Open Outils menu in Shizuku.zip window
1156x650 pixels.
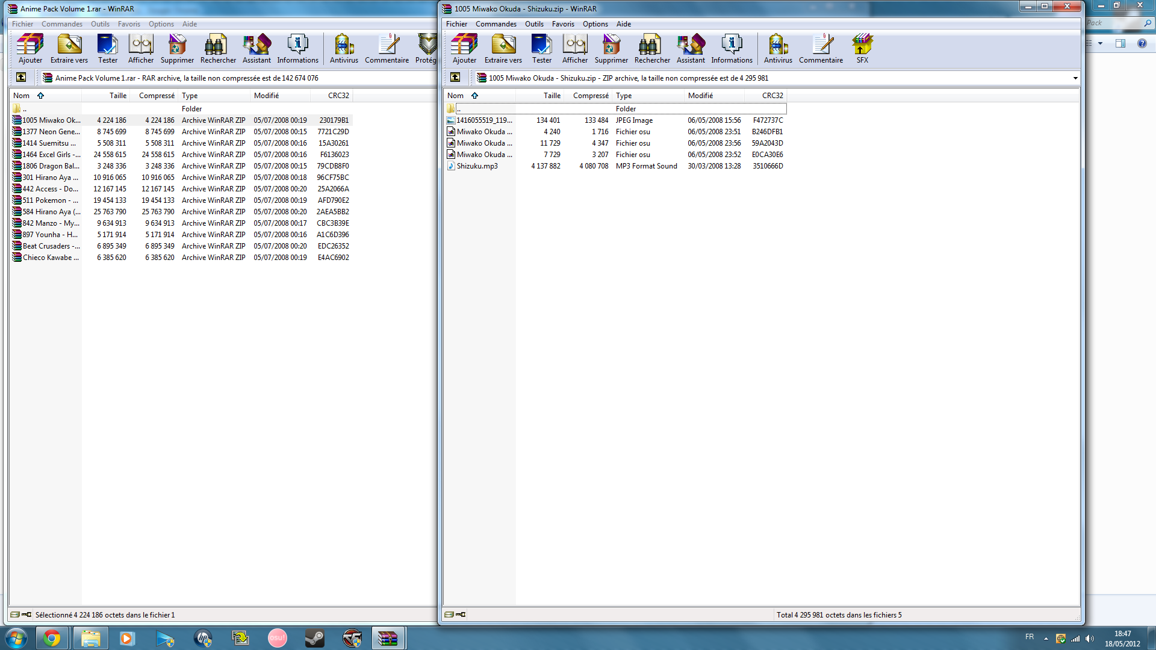(x=534, y=24)
